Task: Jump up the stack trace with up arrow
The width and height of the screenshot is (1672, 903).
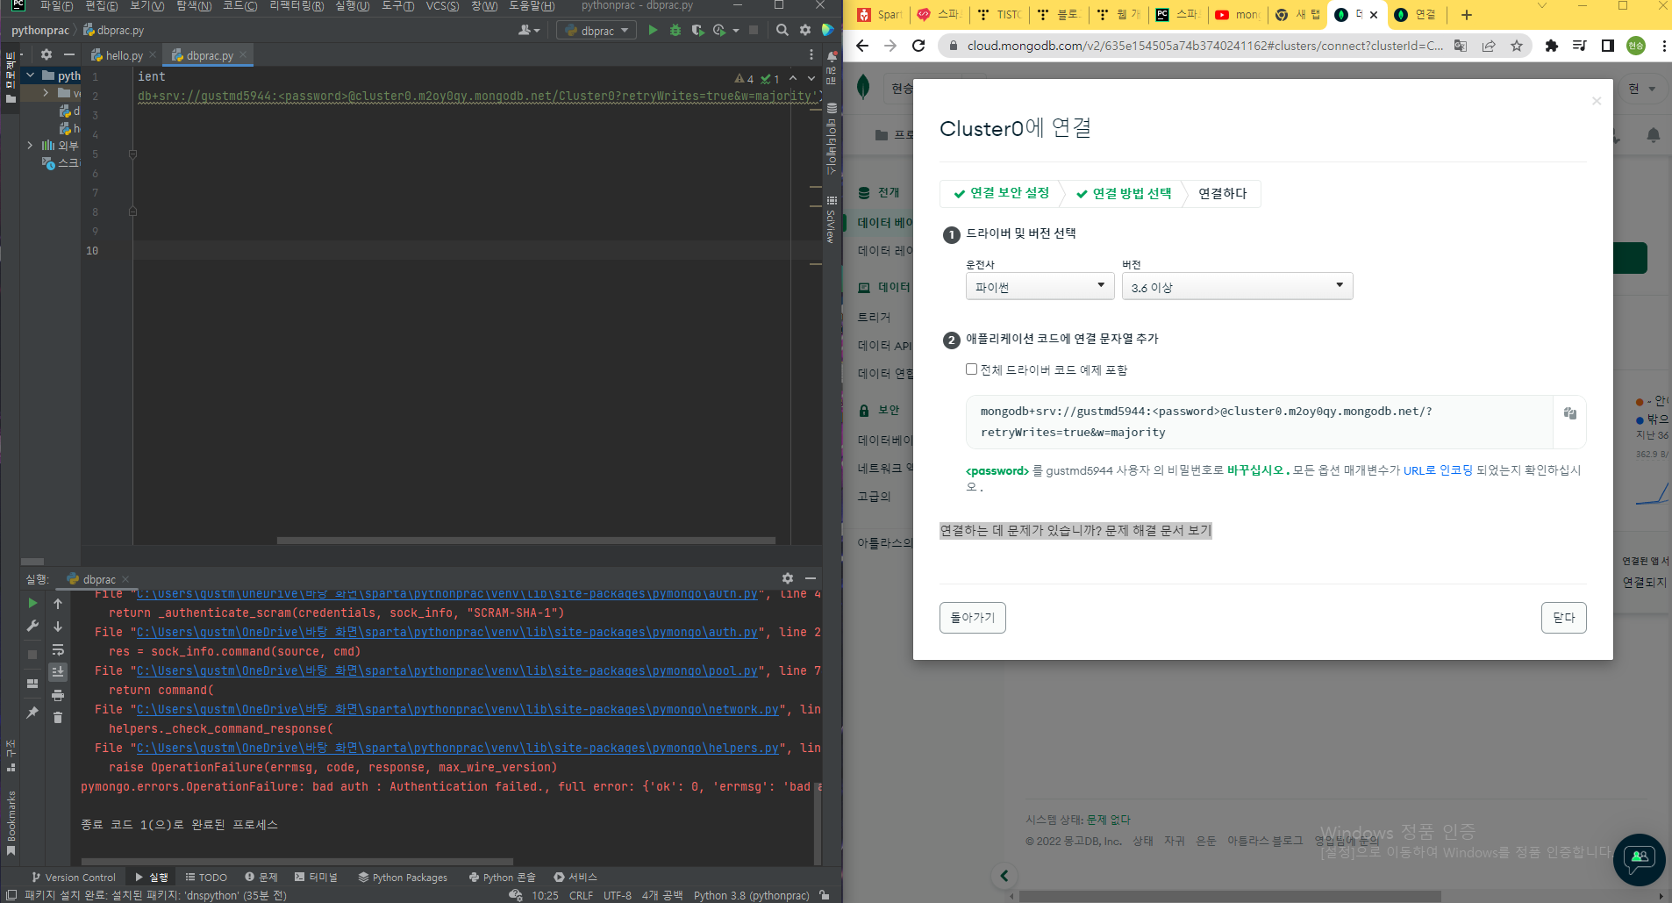Action: pos(58,603)
